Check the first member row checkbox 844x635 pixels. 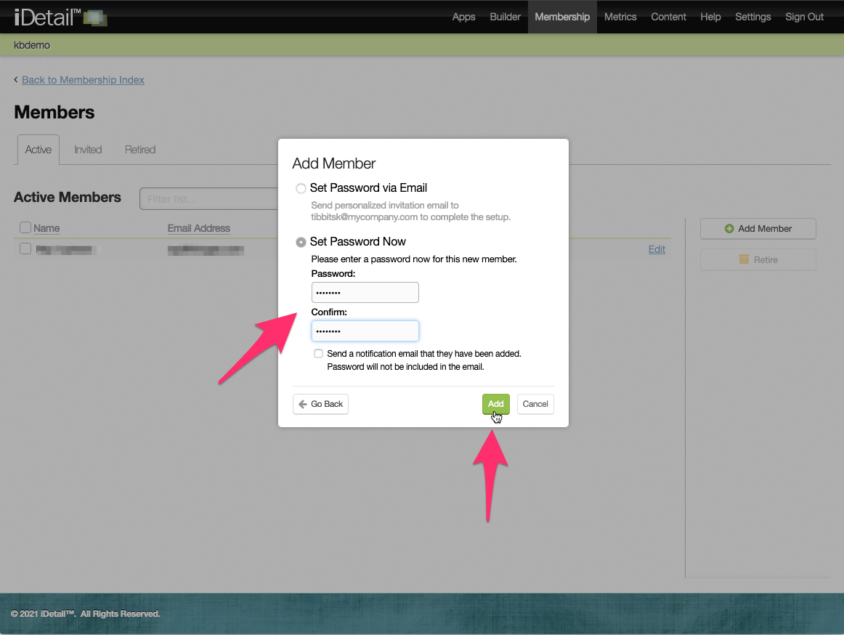[x=25, y=248]
